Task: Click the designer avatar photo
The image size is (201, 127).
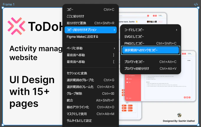Action: pyautogui.click(x=179, y=115)
